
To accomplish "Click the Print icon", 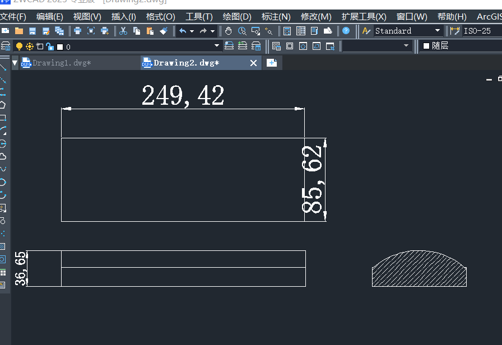I will tap(77, 31).
